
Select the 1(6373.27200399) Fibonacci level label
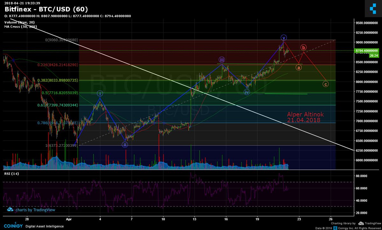(x=61, y=145)
